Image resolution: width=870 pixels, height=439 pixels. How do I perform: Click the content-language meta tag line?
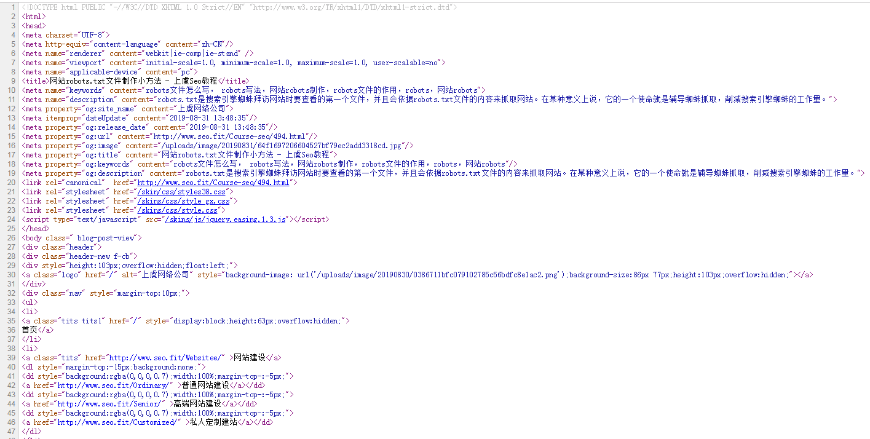(x=127, y=44)
